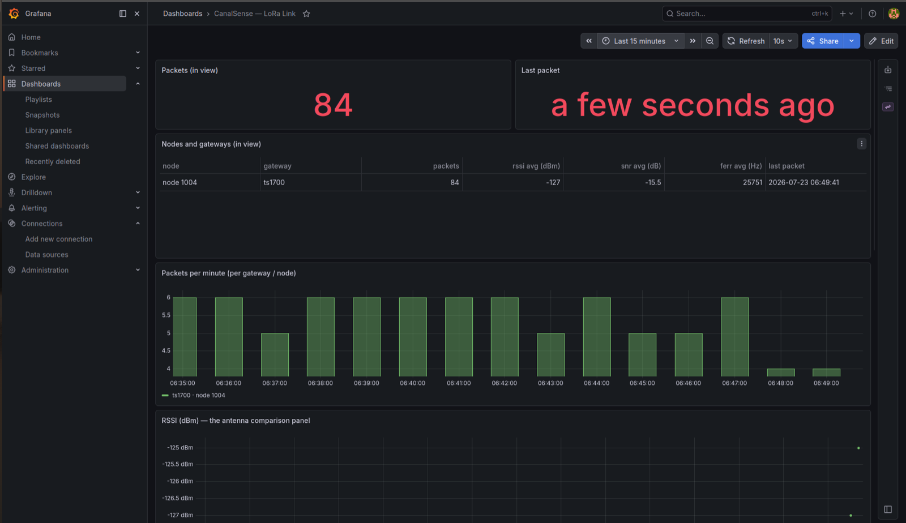Open the Last 15 minutes time picker
The height and width of the screenshot is (523, 906).
coord(640,41)
